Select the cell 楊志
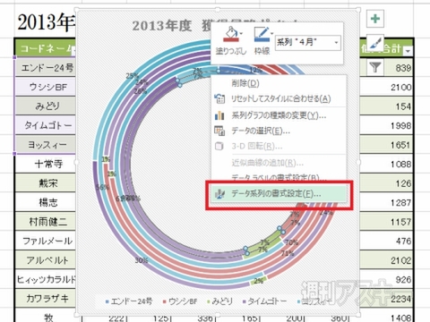This screenshot has width=430, height=322. tap(46, 202)
